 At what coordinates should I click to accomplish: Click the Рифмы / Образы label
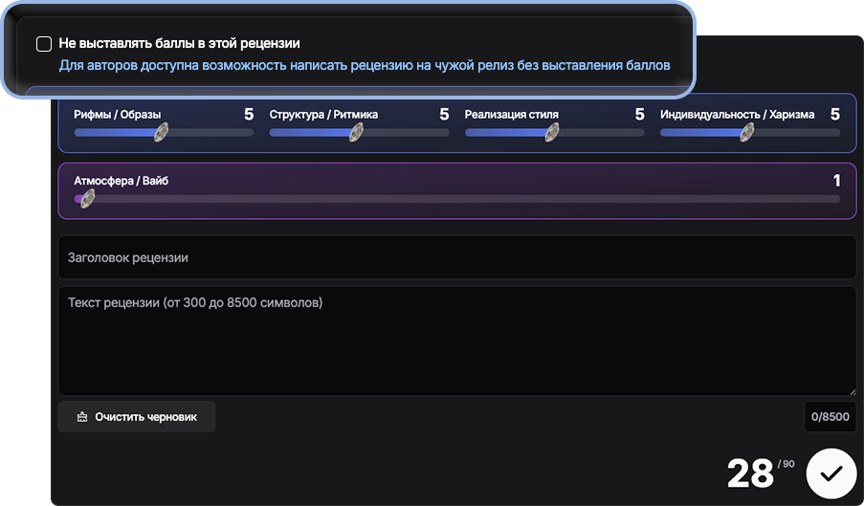pos(118,115)
